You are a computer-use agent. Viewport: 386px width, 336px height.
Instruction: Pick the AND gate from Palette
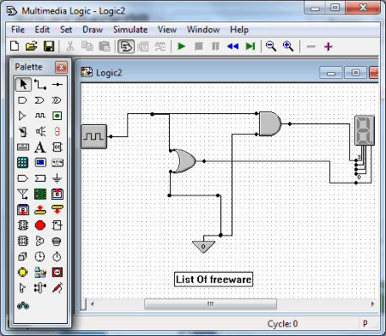22,100
